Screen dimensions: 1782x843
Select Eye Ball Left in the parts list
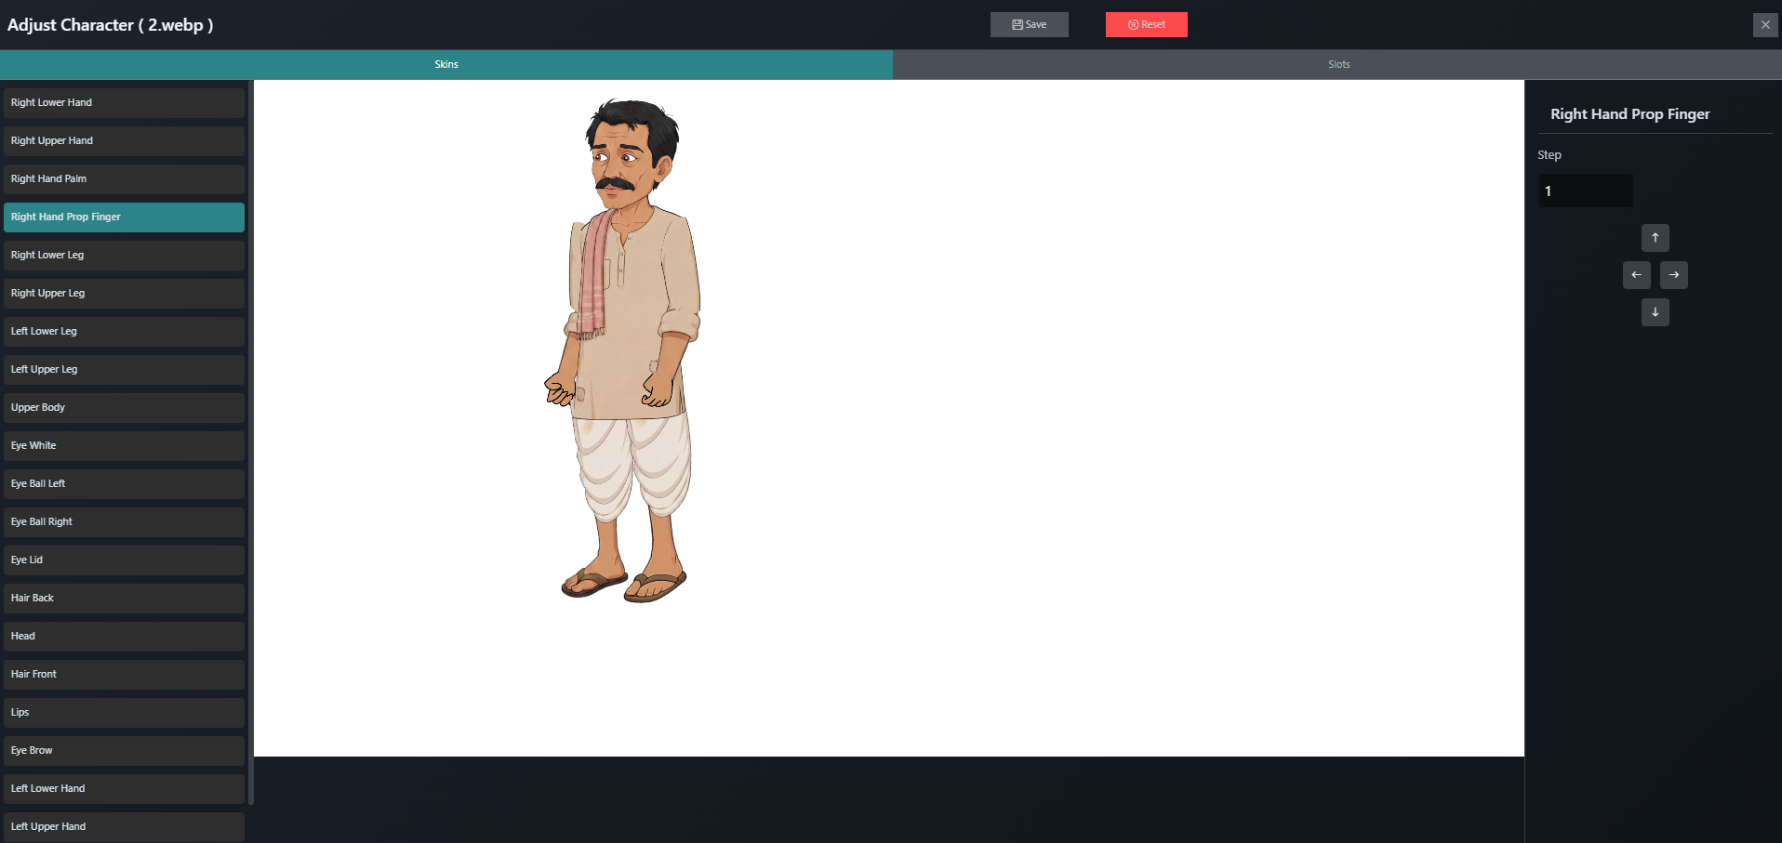click(x=124, y=484)
